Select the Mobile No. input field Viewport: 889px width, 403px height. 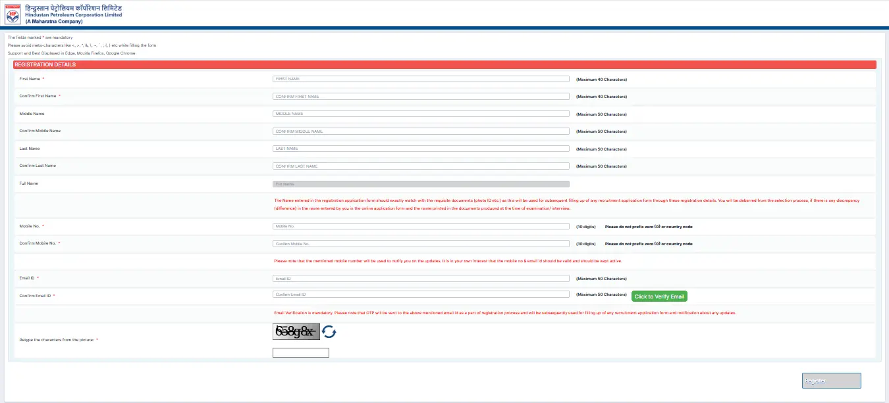(421, 226)
